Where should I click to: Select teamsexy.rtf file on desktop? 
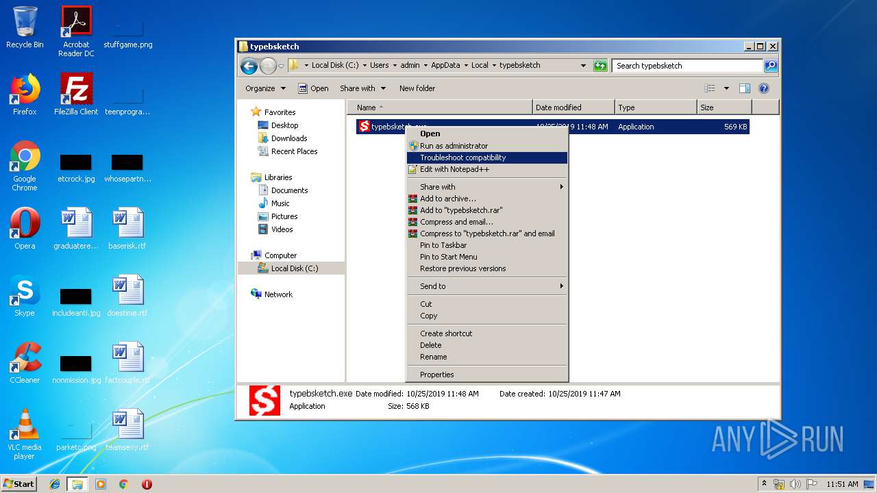point(127,430)
